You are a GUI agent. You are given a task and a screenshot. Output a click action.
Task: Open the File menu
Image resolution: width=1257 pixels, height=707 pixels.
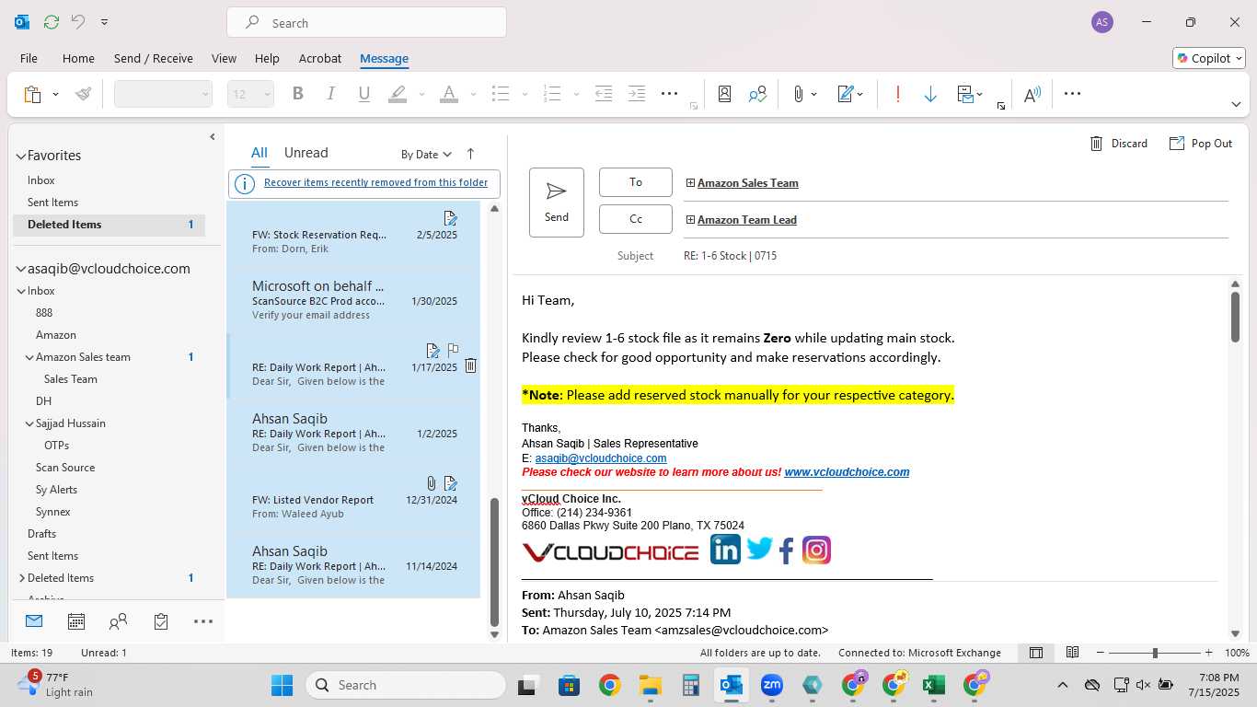29,58
